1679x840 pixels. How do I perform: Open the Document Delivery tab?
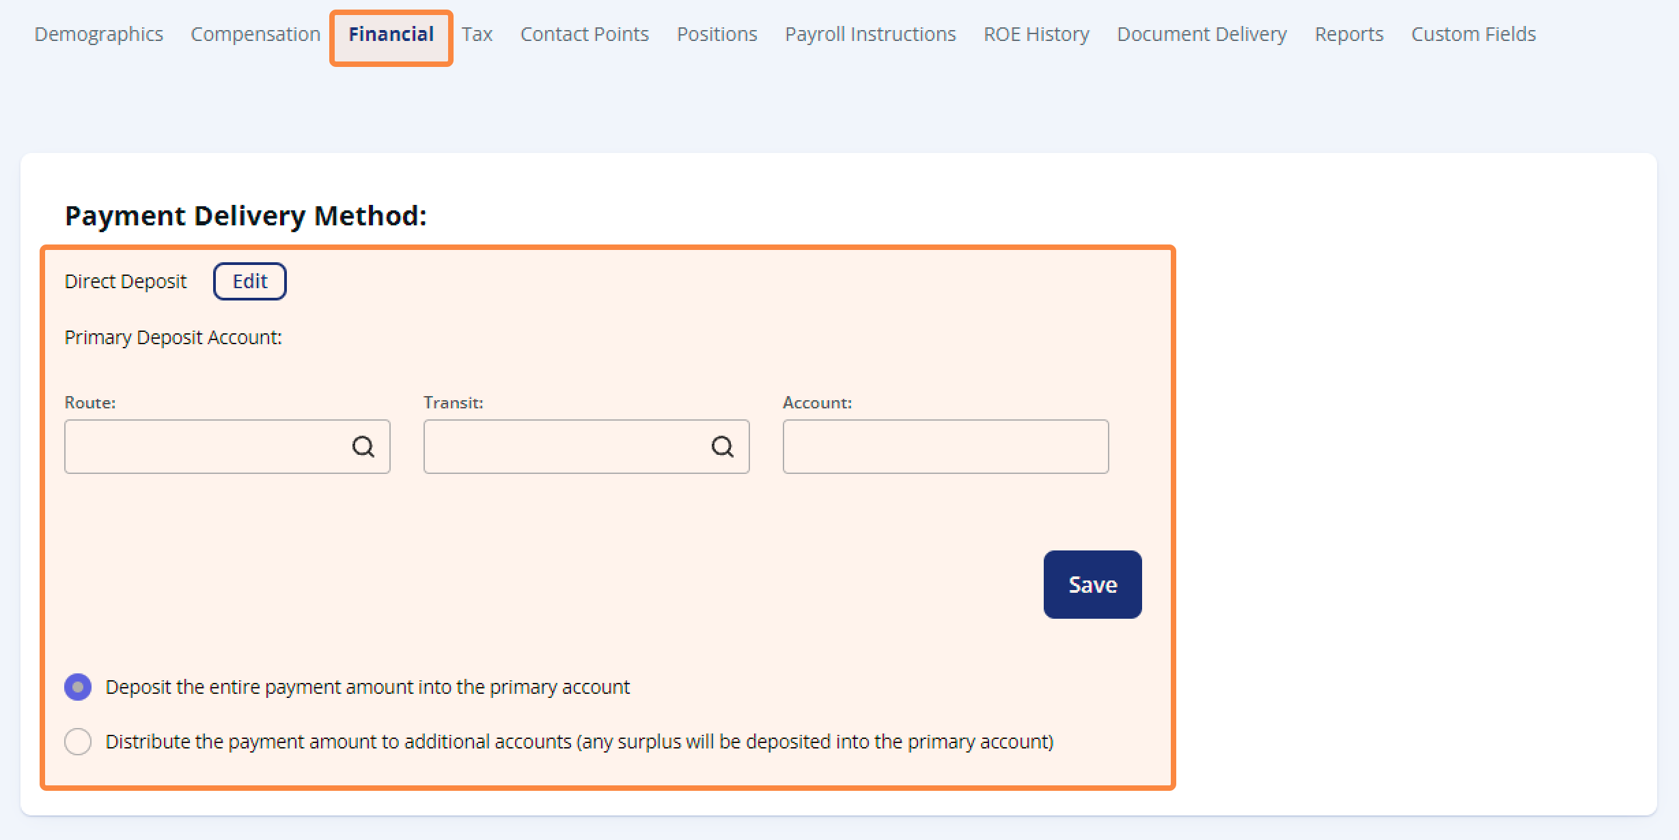pyautogui.click(x=1202, y=34)
